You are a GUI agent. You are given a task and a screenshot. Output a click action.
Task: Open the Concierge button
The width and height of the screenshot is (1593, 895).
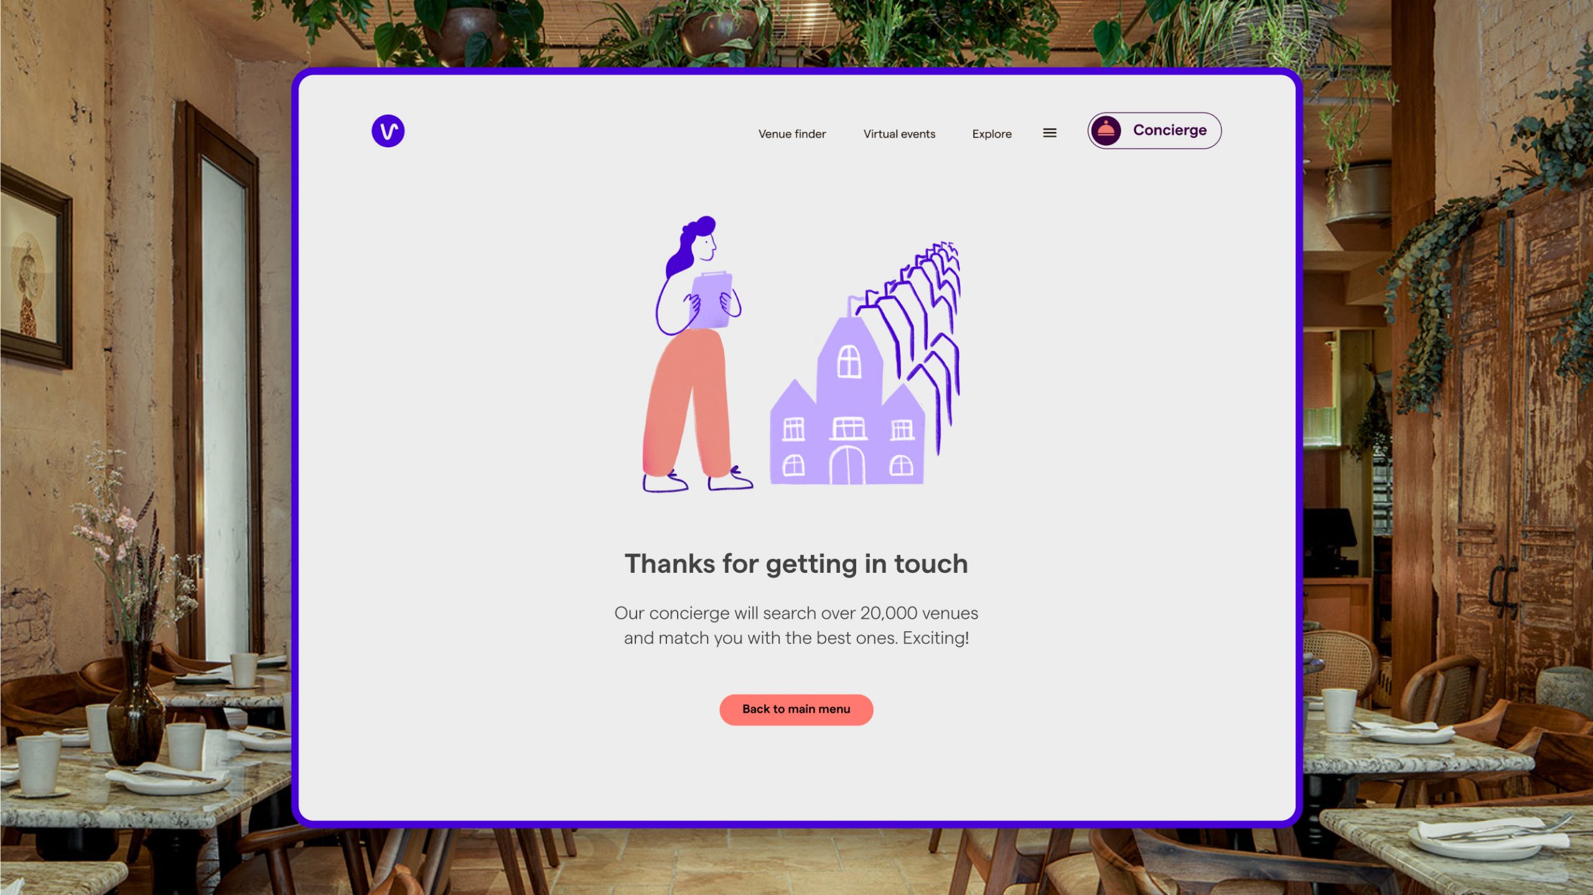(1154, 131)
